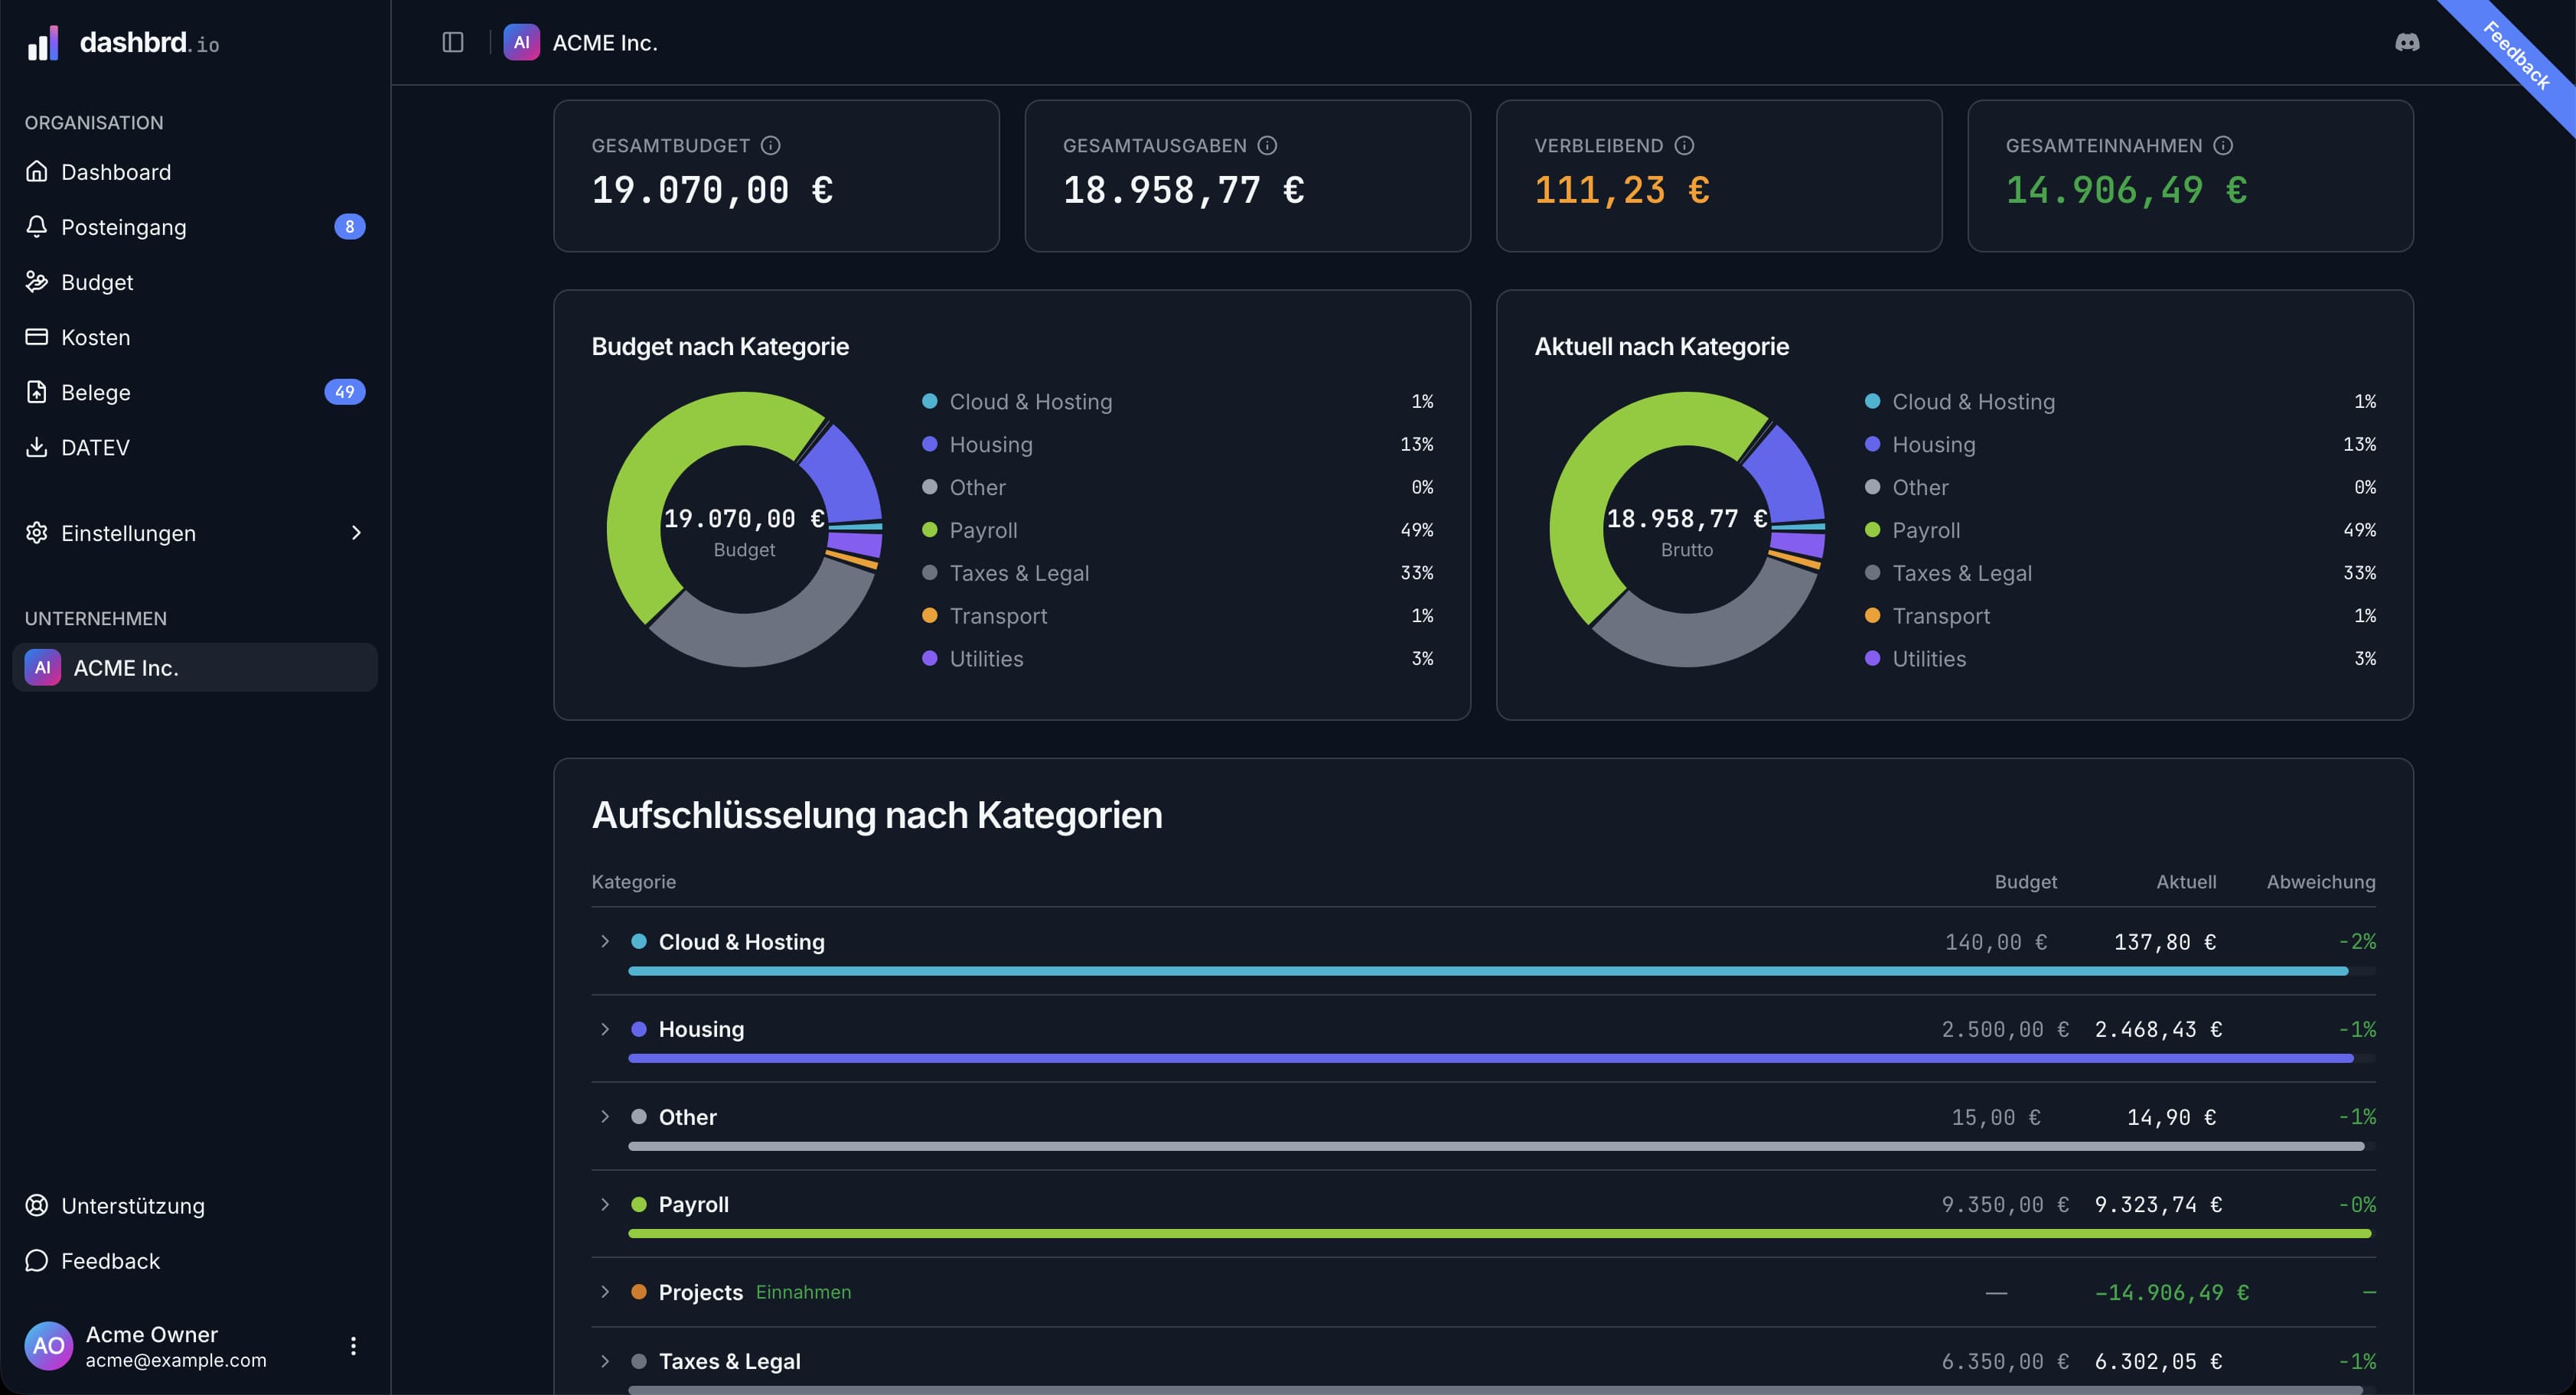Click ACME Inc. name in header
This screenshot has height=1395, width=2576.
point(605,43)
